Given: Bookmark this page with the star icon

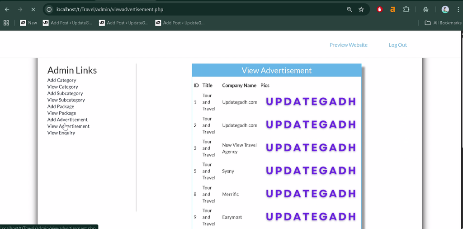Looking at the screenshot, I should (x=361, y=10).
